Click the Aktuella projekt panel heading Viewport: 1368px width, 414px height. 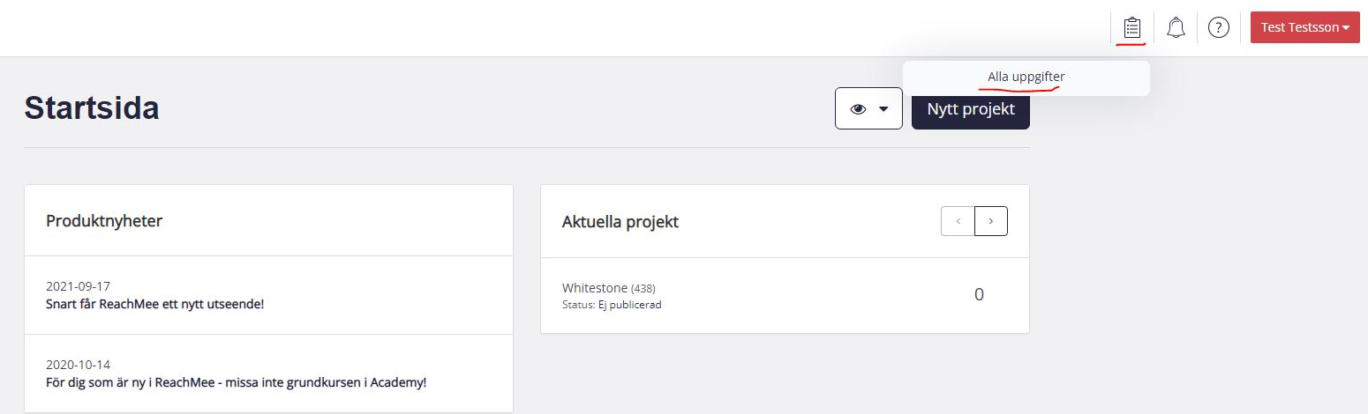pyautogui.click(x=620, y=222)
